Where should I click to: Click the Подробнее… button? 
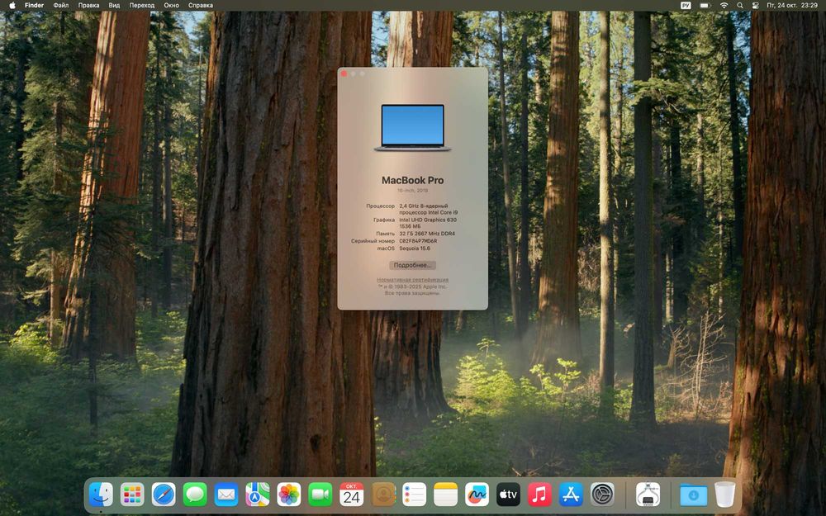pyautogui.click(x=412, y=265)
